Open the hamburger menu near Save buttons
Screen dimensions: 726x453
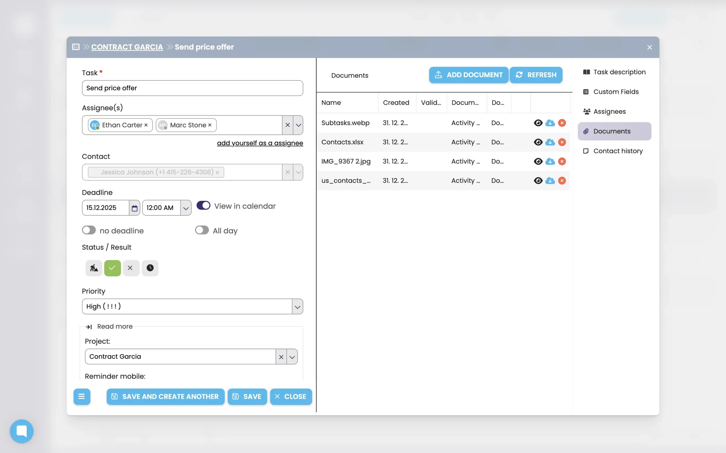82,397
